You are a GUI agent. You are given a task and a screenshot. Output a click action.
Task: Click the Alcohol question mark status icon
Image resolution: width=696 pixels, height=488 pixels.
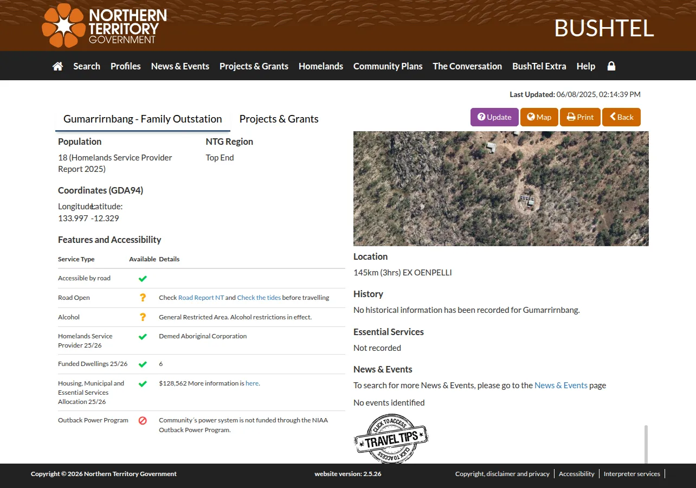(143, 317)
